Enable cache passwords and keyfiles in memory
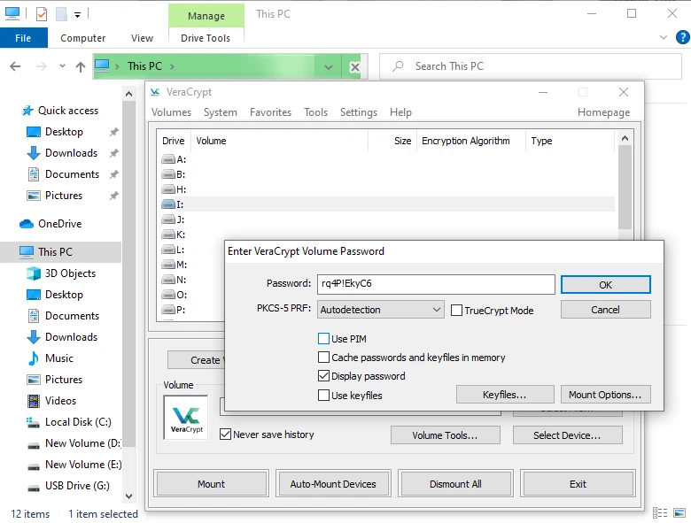The image size is (691, 523). click(323, 357)
